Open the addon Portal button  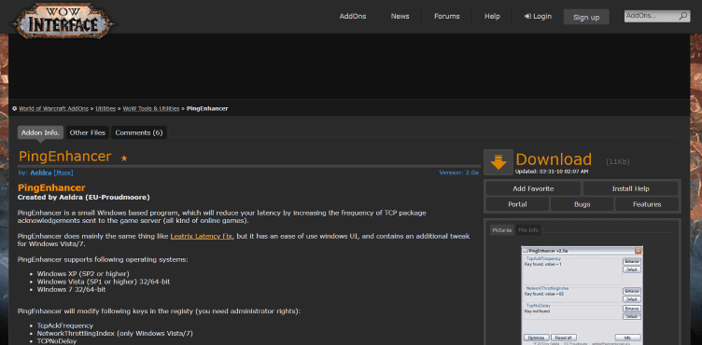517,204
